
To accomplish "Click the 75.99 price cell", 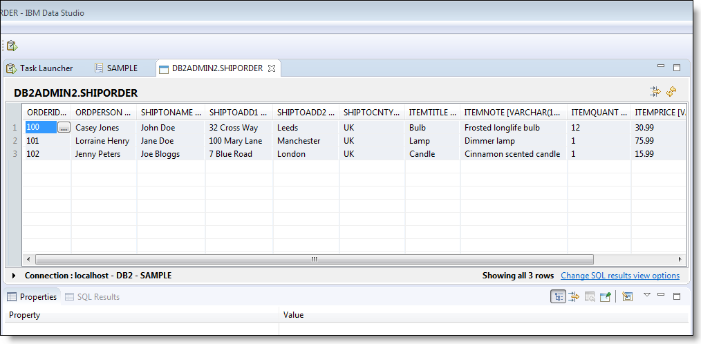I will 659,141.
